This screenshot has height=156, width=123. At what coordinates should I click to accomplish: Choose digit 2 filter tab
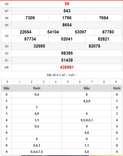(x=31, y=82)
